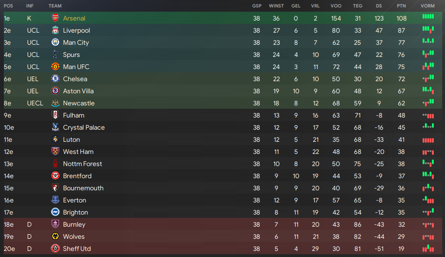Sort table by DS column header
Screen dimensions: 445x257
379,6
